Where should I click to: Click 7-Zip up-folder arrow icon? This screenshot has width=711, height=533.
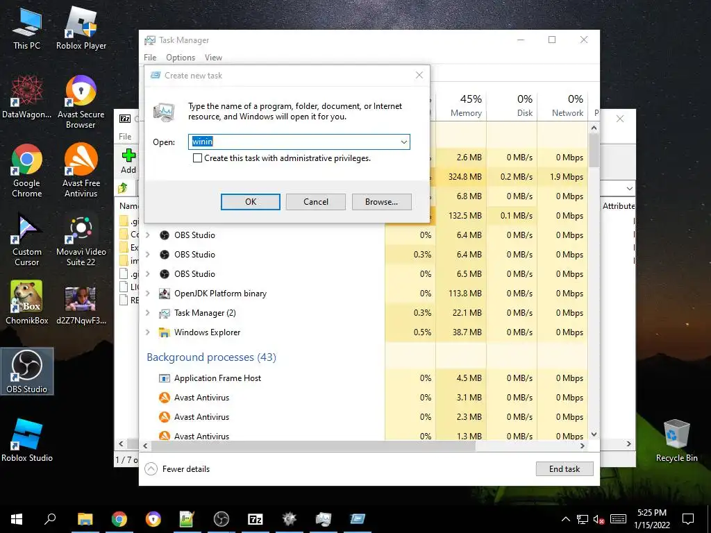point(123,187)
